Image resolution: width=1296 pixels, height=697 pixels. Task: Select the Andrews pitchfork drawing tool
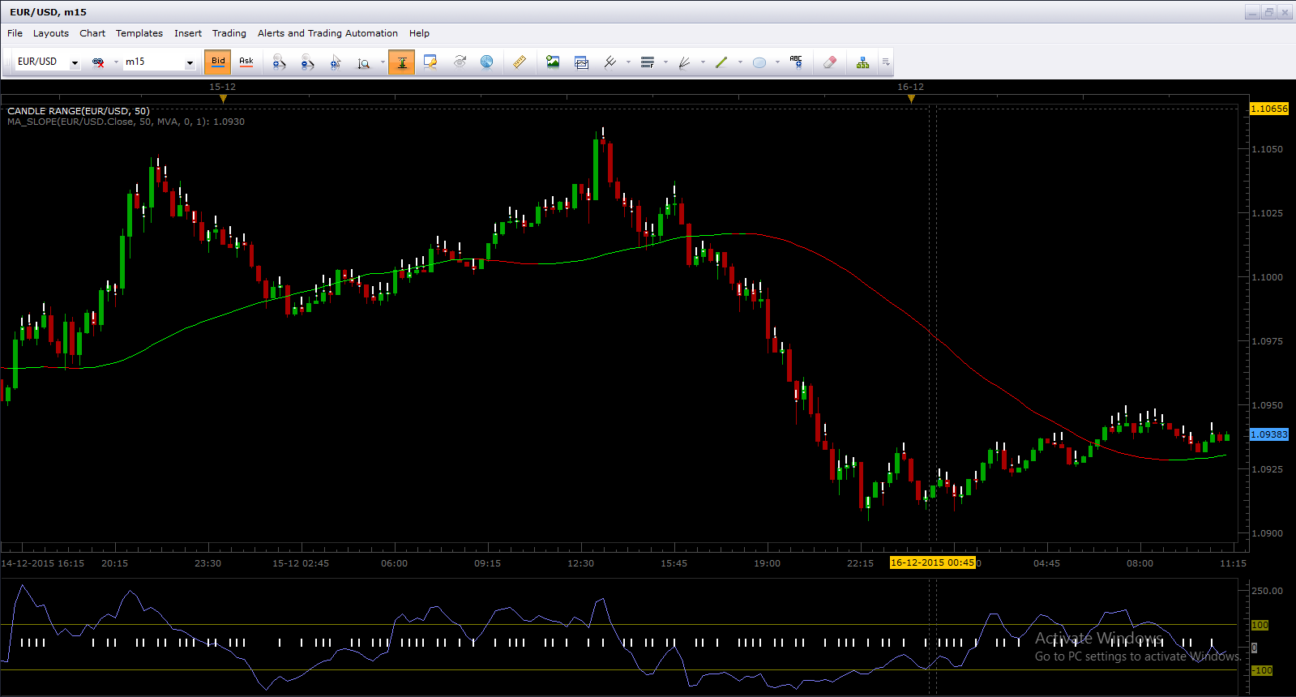tap(610, 62)
